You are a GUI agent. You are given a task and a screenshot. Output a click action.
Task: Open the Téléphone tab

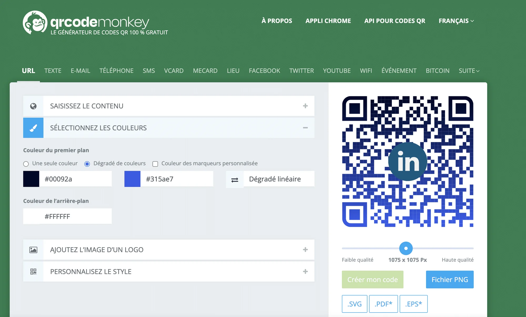(117, 71)
